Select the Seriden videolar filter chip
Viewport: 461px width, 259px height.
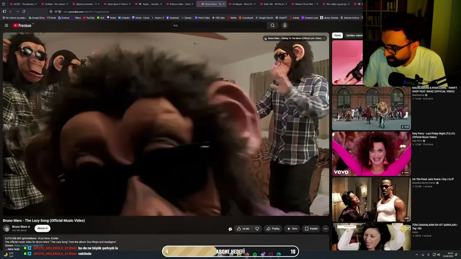(353, 35)
